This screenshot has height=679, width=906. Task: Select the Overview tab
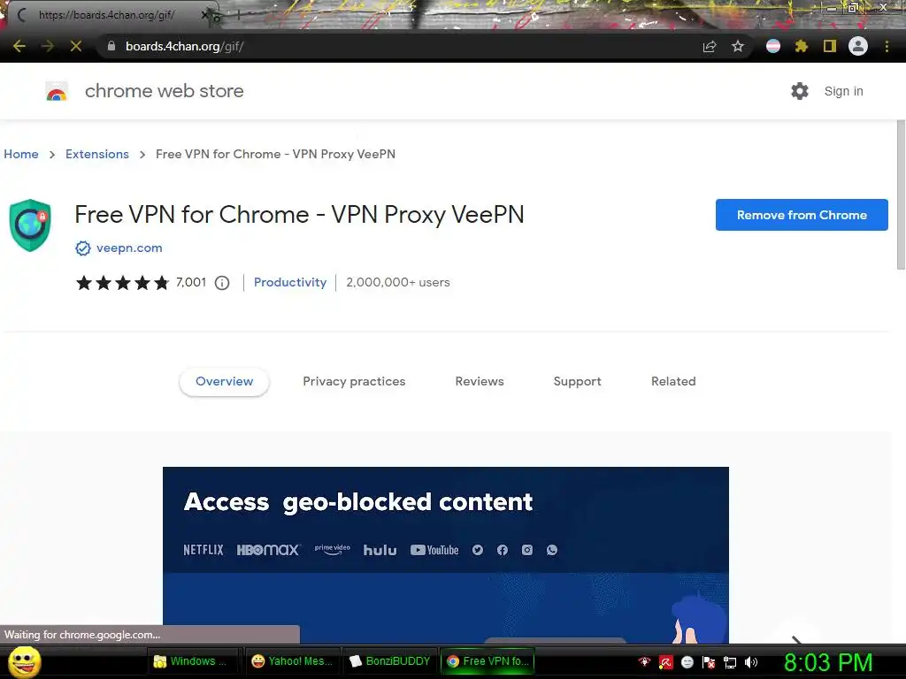(x=224, y=382)
